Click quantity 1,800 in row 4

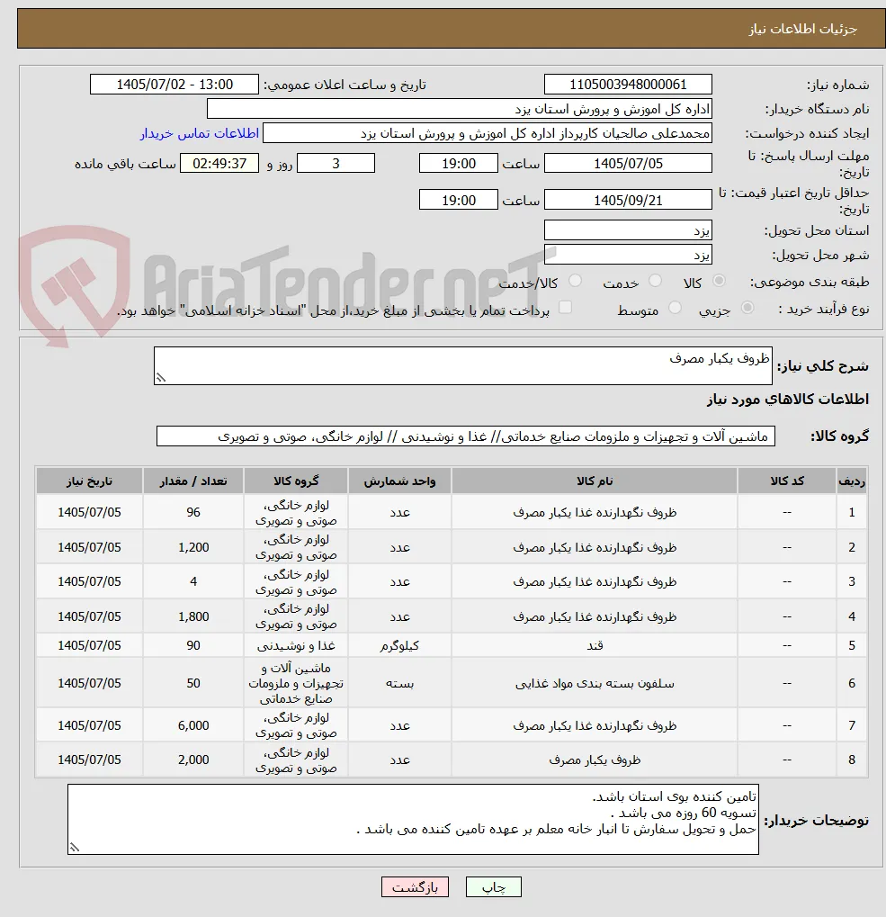click(192, 616)
